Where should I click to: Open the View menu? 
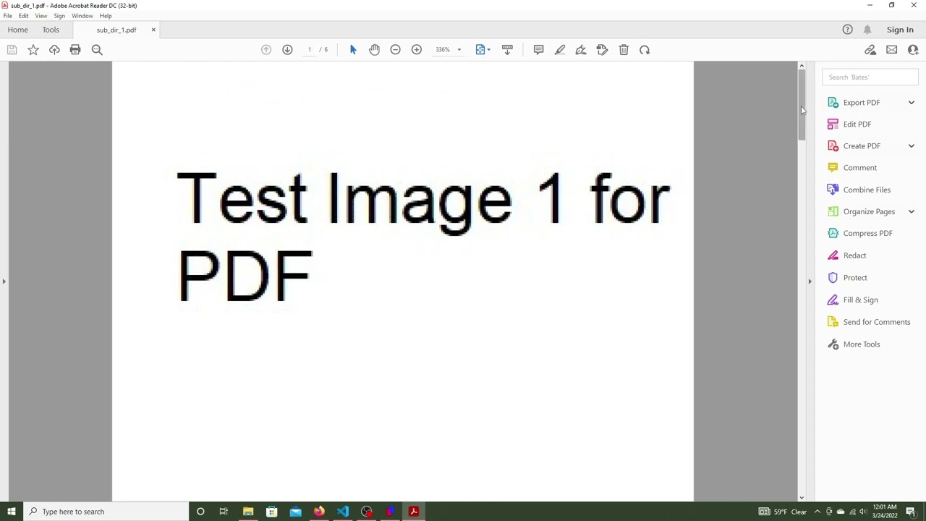[x=41, y=16]
